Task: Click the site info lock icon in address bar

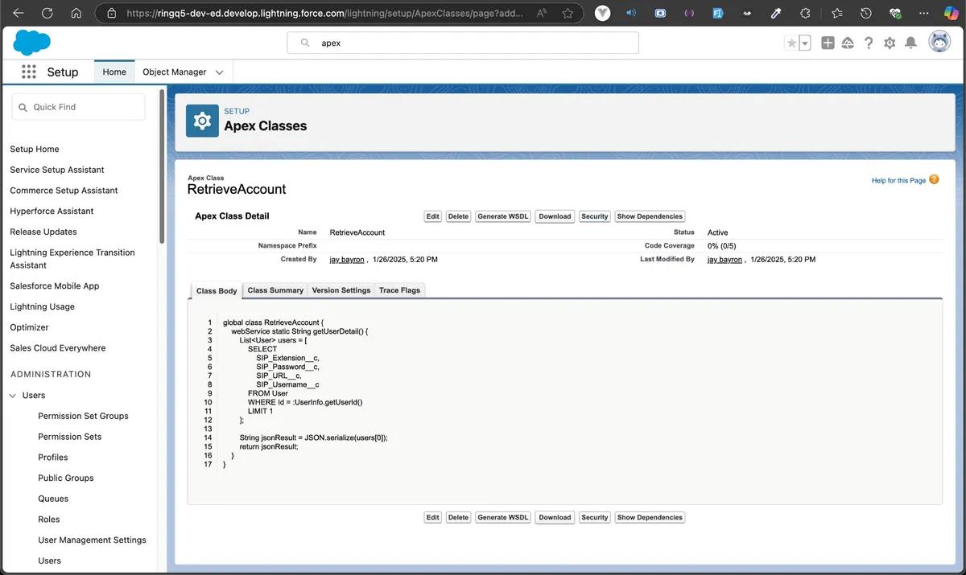Action: click(x=111, y=14)
